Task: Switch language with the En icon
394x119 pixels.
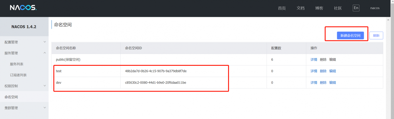Action: click(356, 8)
